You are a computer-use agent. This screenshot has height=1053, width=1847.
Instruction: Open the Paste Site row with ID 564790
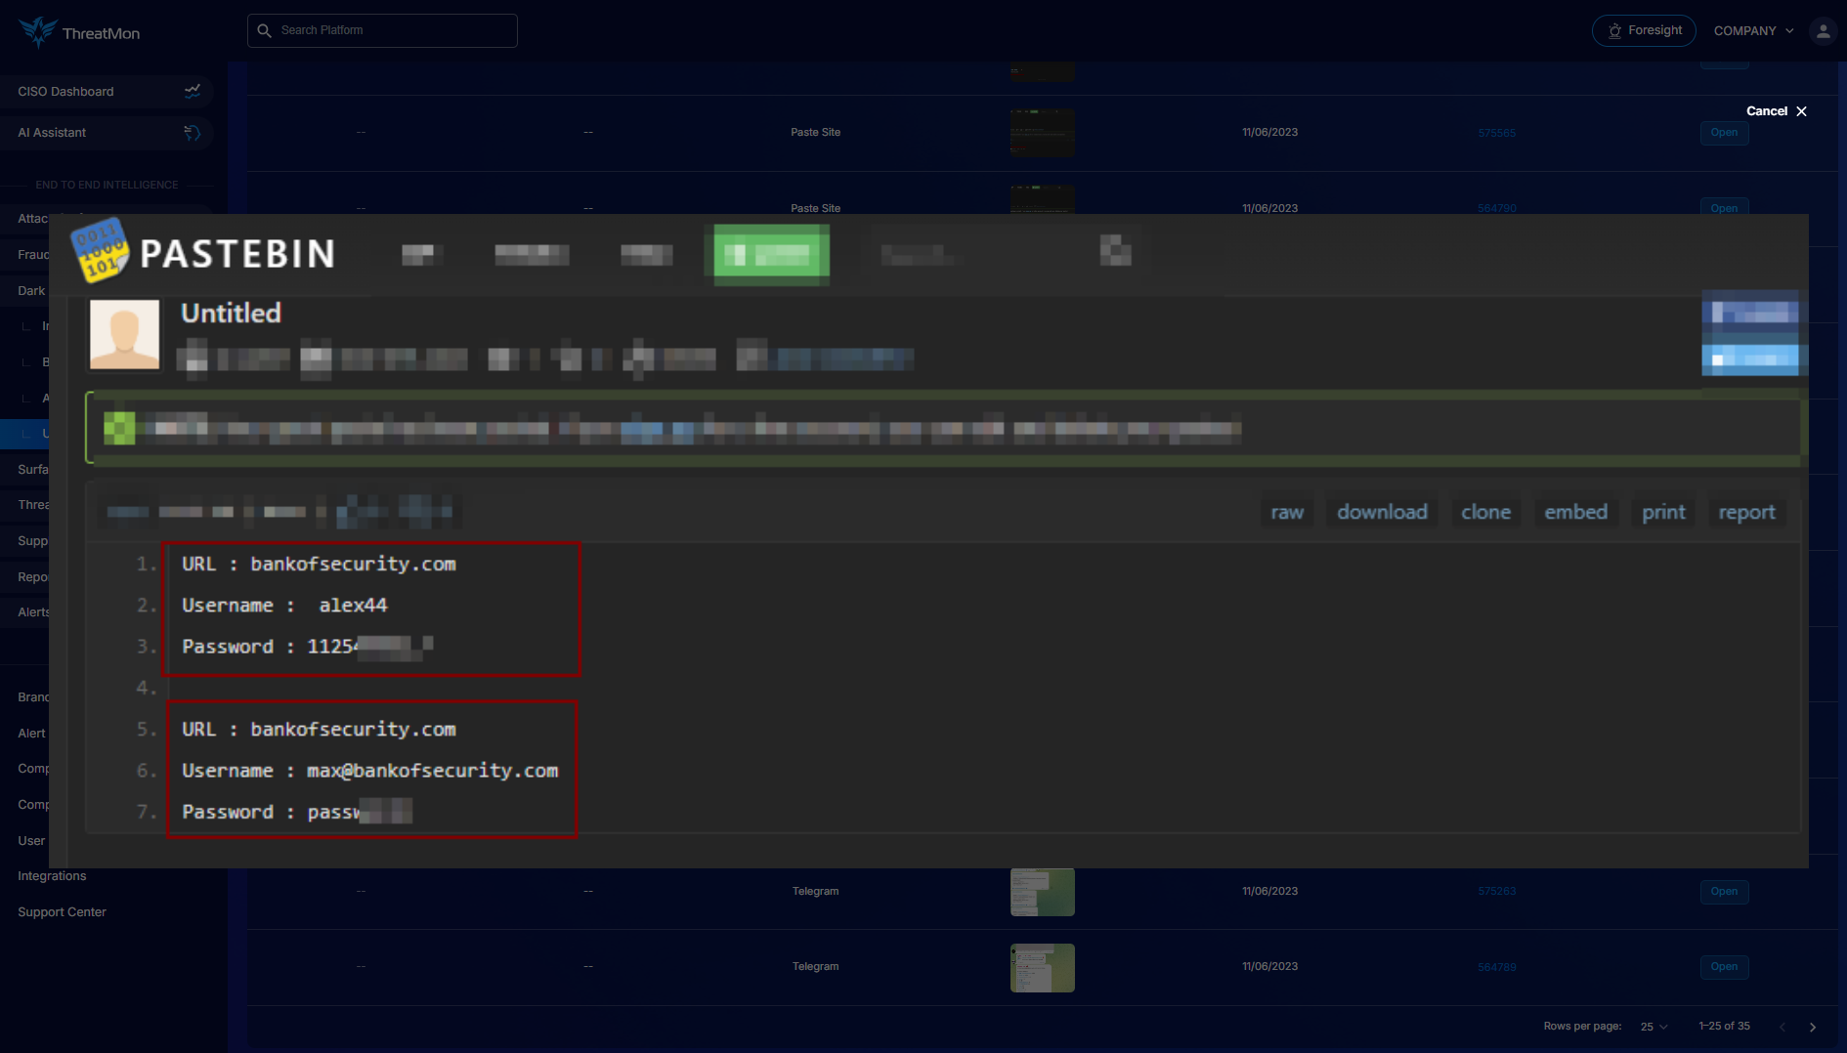pyautogui.click(x=1724, y=208)
